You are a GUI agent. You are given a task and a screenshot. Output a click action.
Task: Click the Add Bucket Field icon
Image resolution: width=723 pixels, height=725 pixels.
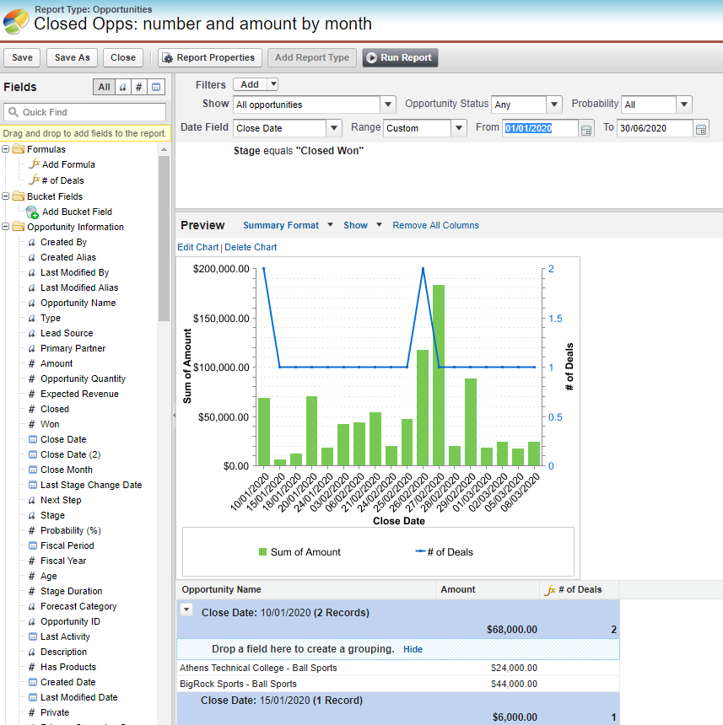pos(32,212)
